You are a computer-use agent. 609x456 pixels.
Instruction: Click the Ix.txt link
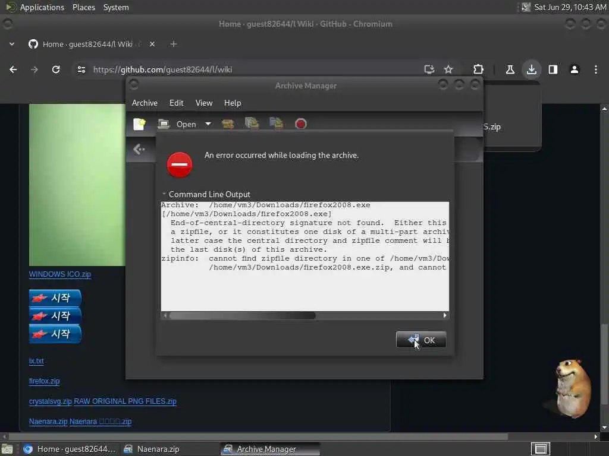coord(36,361)
